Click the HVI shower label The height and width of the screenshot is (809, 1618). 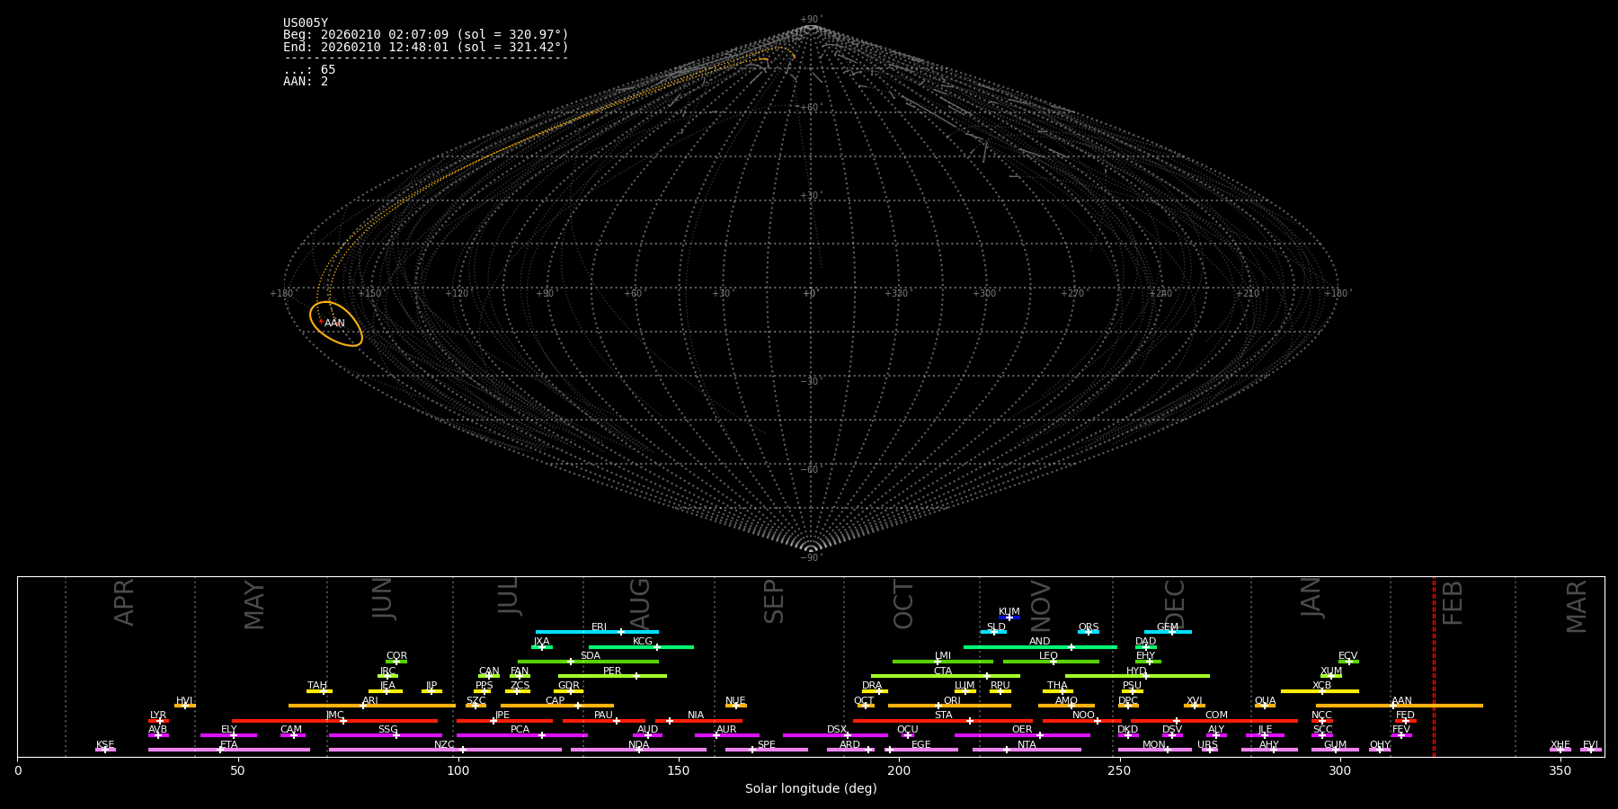(184, 701)
